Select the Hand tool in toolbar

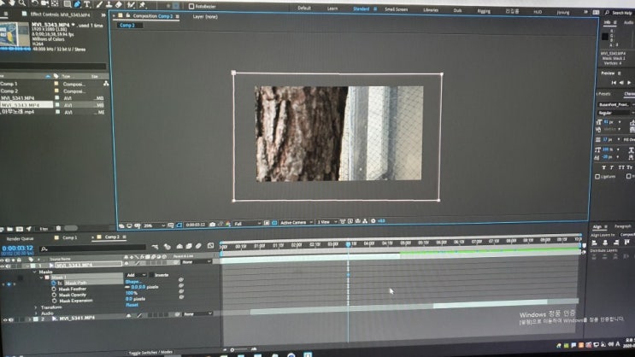(12, 3)
